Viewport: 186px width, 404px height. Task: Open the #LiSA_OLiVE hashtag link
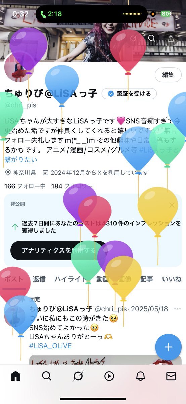(x=50, y=346)
